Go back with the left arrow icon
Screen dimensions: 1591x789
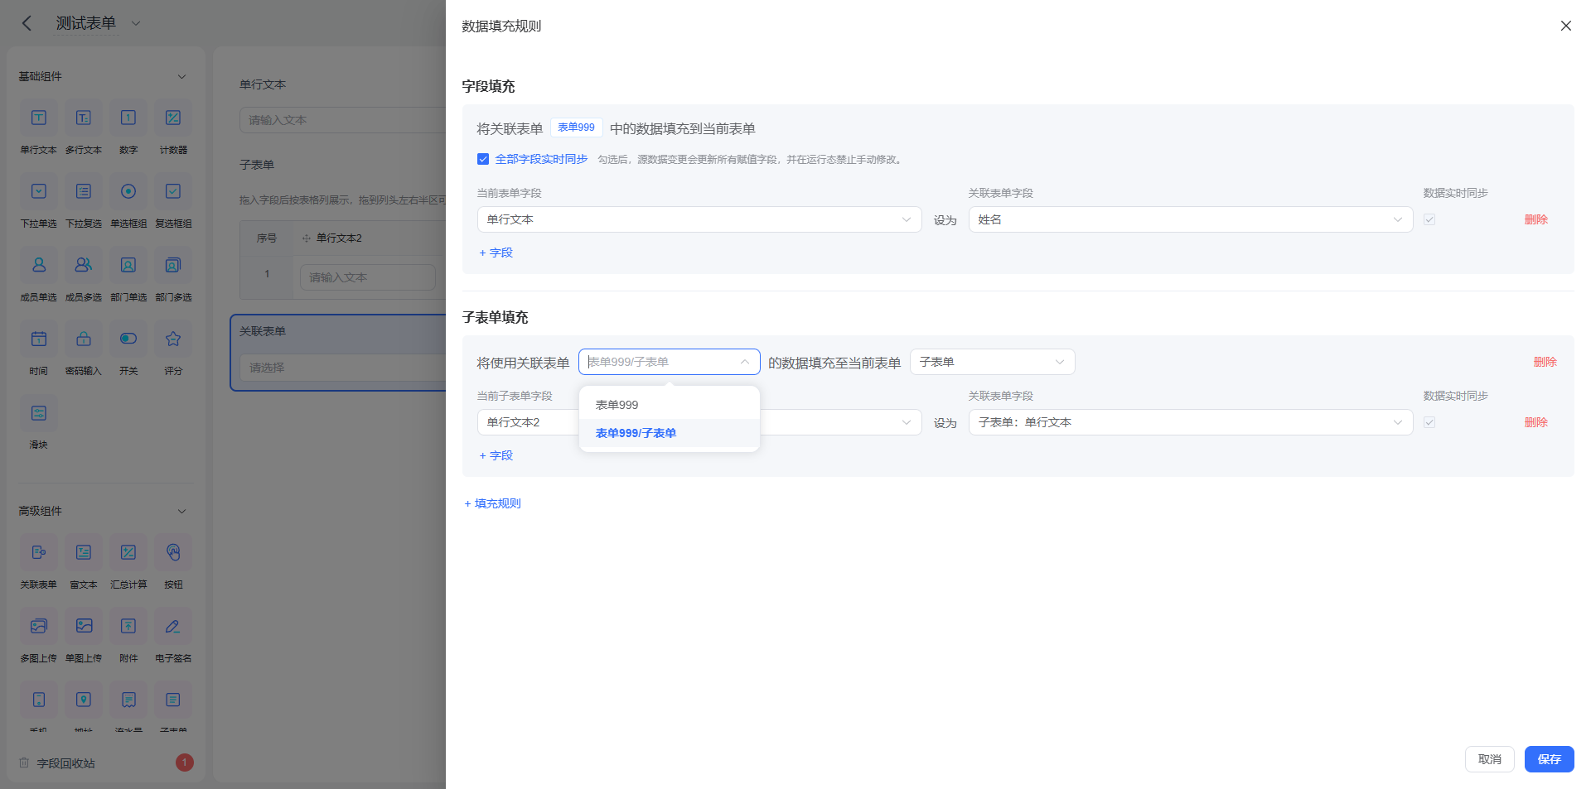click(27, 23)
